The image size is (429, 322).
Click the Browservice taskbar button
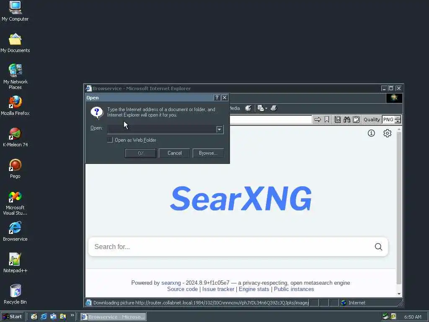click(113, 317)
